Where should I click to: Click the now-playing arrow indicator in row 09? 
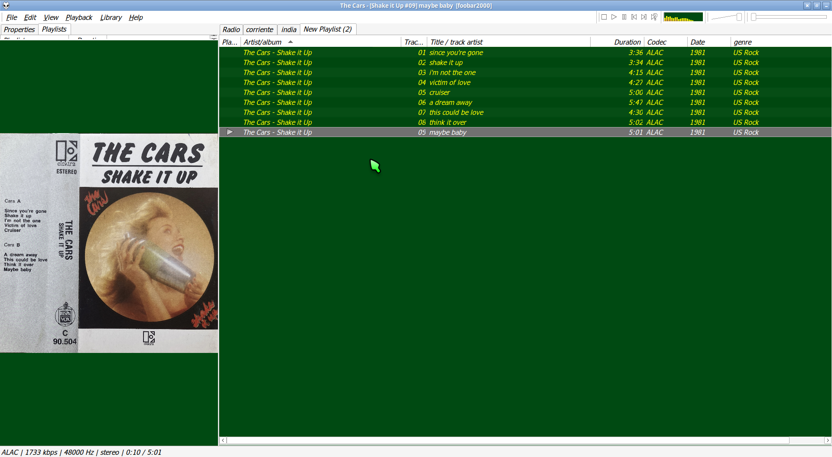(x=230, y=132)
